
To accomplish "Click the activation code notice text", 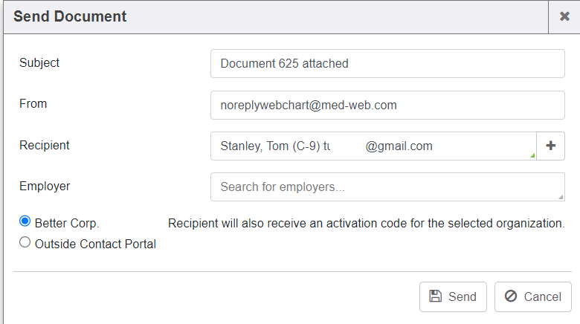I will pyautogui.click(x=366, y=223).
